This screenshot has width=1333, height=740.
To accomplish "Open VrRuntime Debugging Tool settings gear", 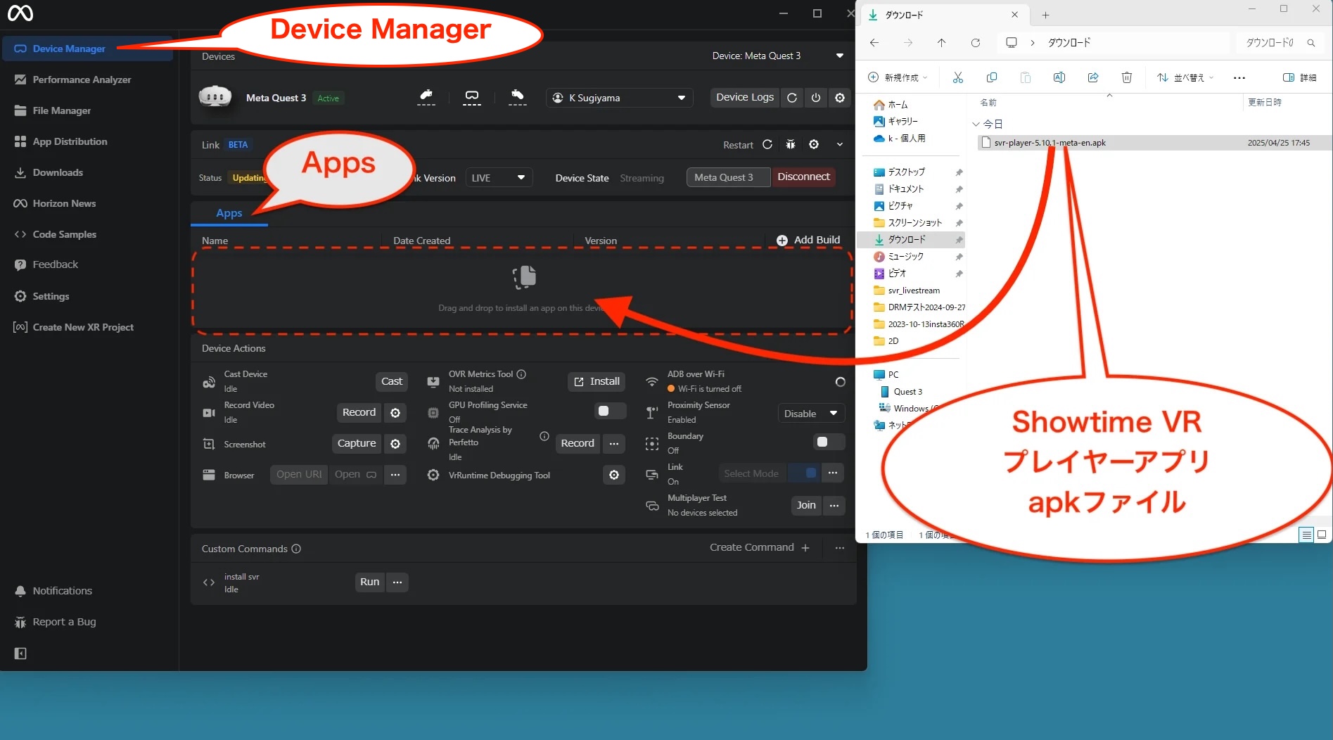I will [x=614, y=476].
